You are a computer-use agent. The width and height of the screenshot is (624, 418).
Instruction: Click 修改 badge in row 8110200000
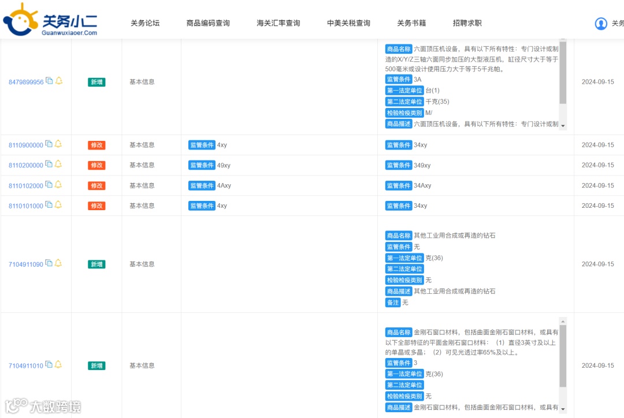click(96, 165)
